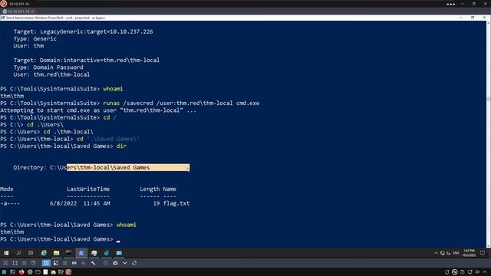Click the 'Target: LegacyGeneric:target=10.10.237.226' line
491x276 pixels.
click(83, 32)
